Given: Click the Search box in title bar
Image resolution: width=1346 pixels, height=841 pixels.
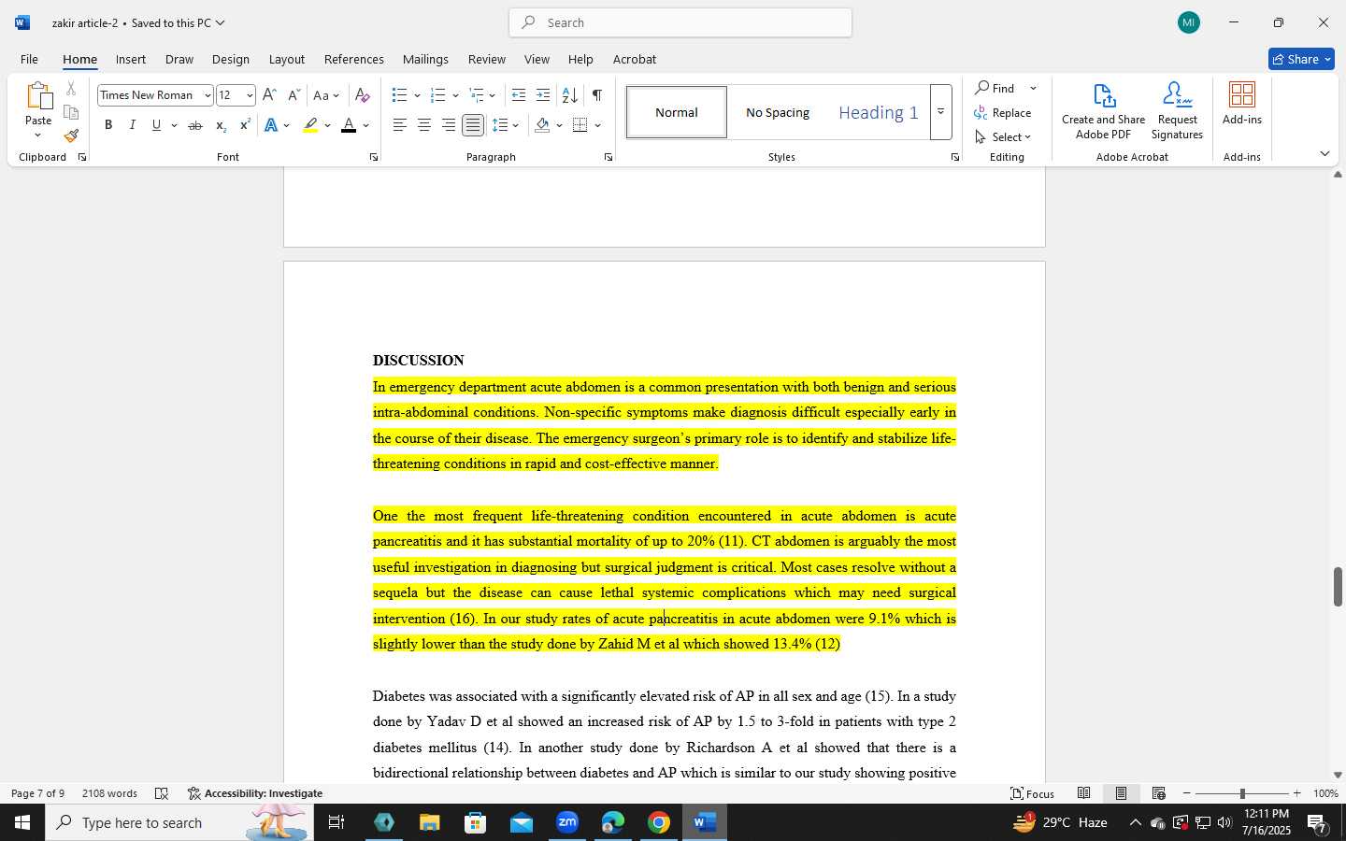Looking at the screenshot, I should (x=680, y=22).
